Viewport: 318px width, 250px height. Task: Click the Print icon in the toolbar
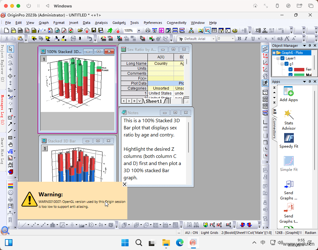pyautogui.click(x=148, y=31)
